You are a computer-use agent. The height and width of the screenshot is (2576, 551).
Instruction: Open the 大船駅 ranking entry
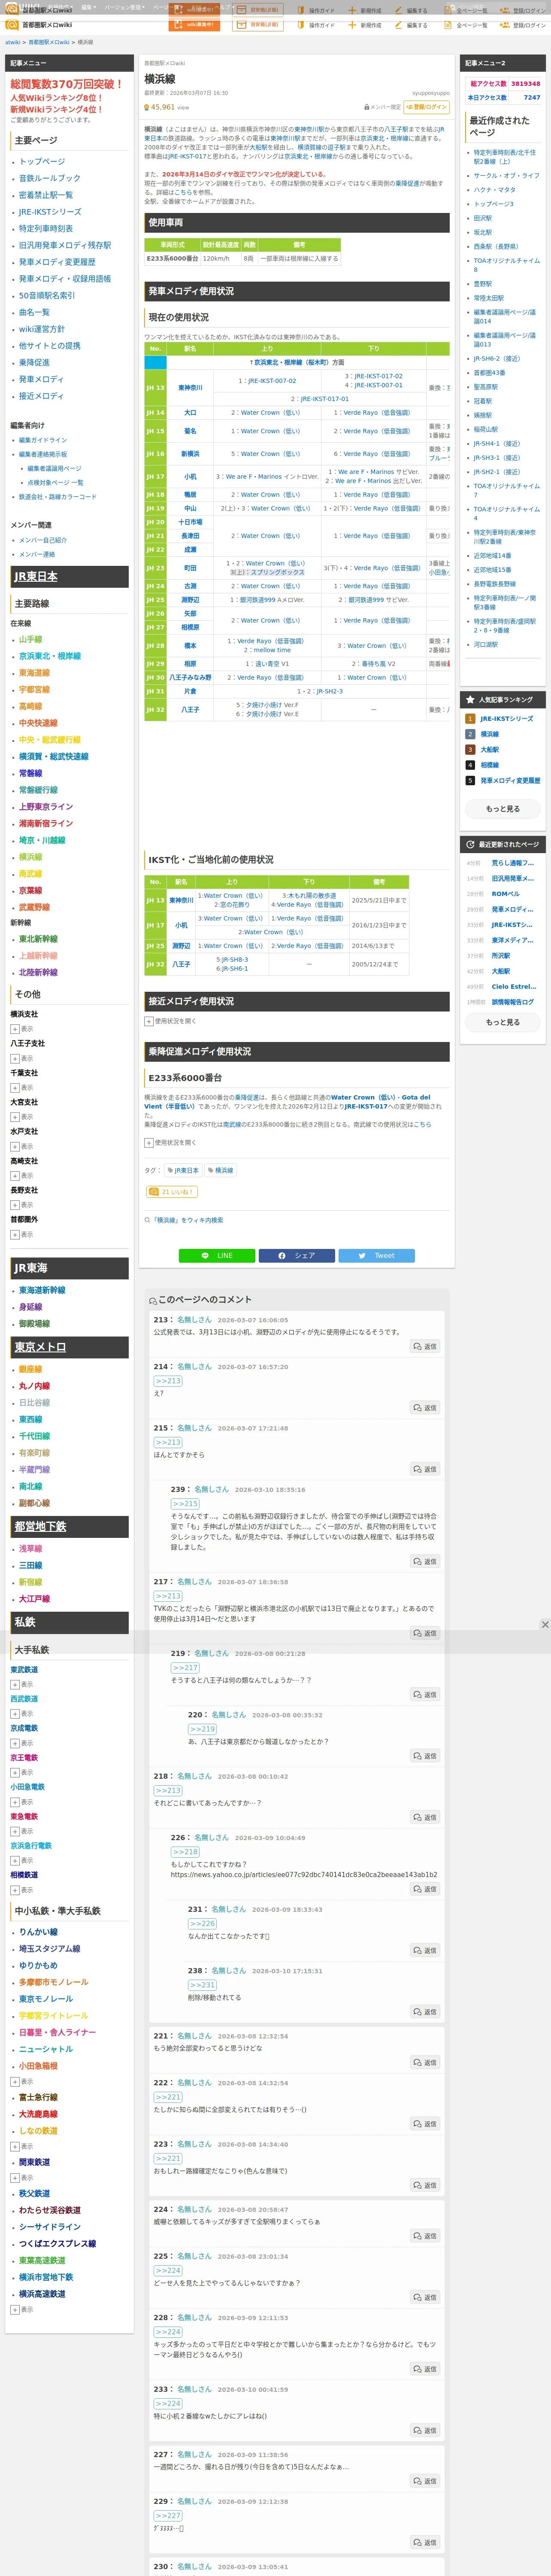point(490,750)
